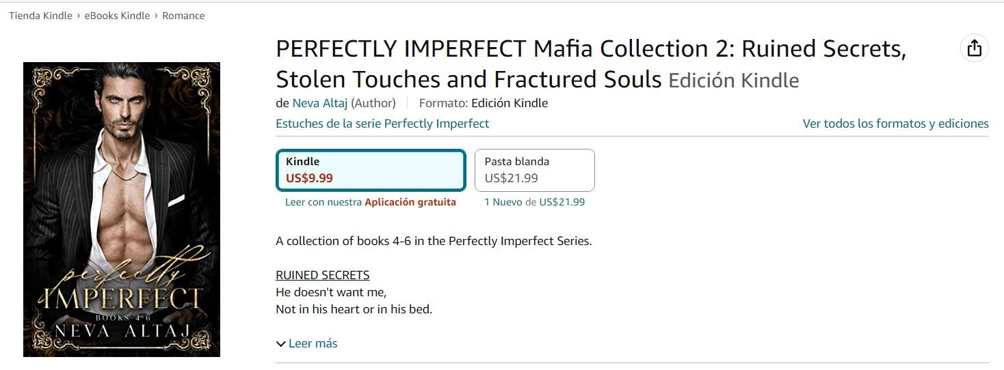Go to the eBooks Kindle breadcrumb
This screenshot has height=370, width=1004.
[x=117, y=16]
